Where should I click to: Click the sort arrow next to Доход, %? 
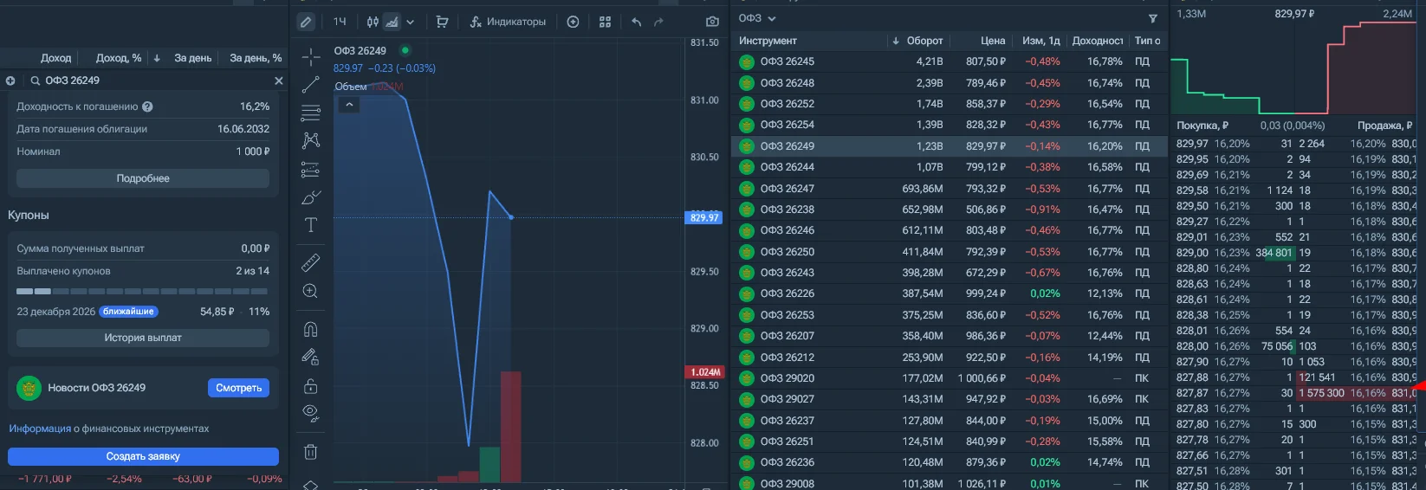click(x=157, y=58)
